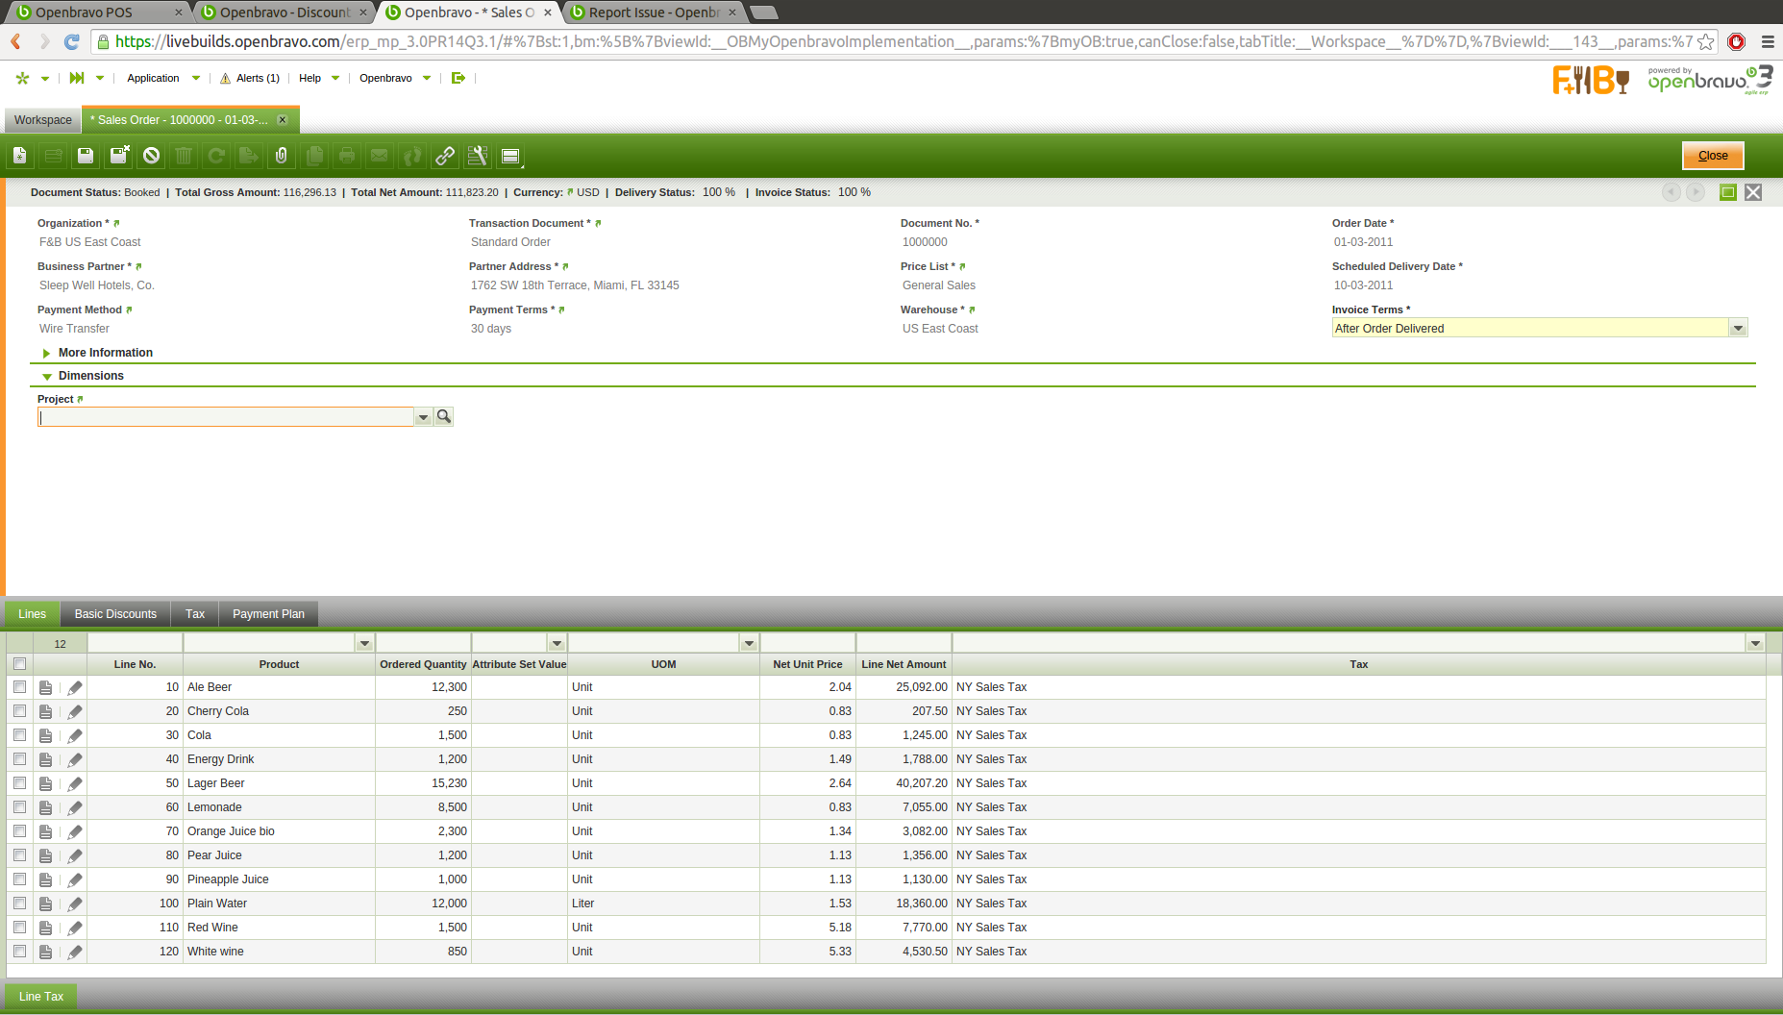This screenshot has height=1015, width=1783.
Task: Refresh the record using circular arrow icon
Action: (216, 156)
